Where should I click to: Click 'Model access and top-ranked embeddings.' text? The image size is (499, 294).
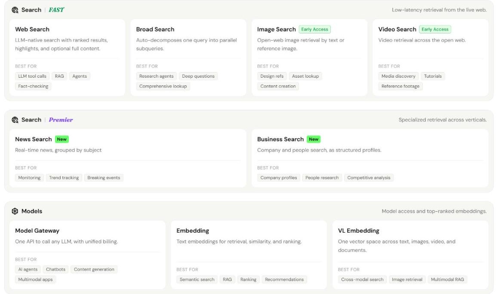(x=434, y=211)
